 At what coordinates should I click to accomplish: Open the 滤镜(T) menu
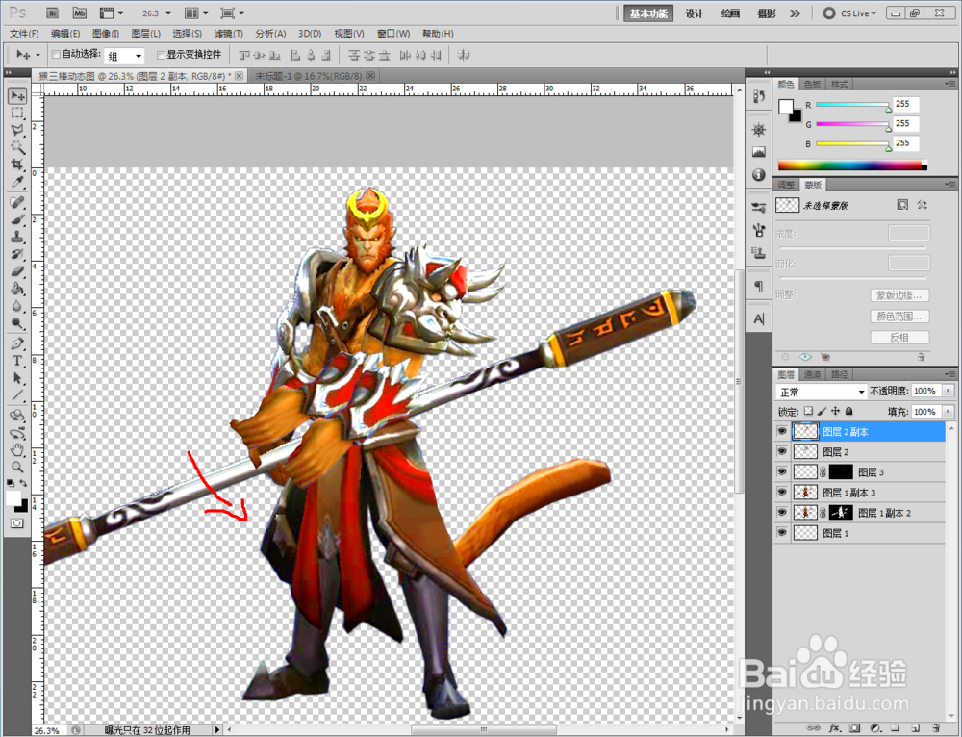tap(228, 34)
